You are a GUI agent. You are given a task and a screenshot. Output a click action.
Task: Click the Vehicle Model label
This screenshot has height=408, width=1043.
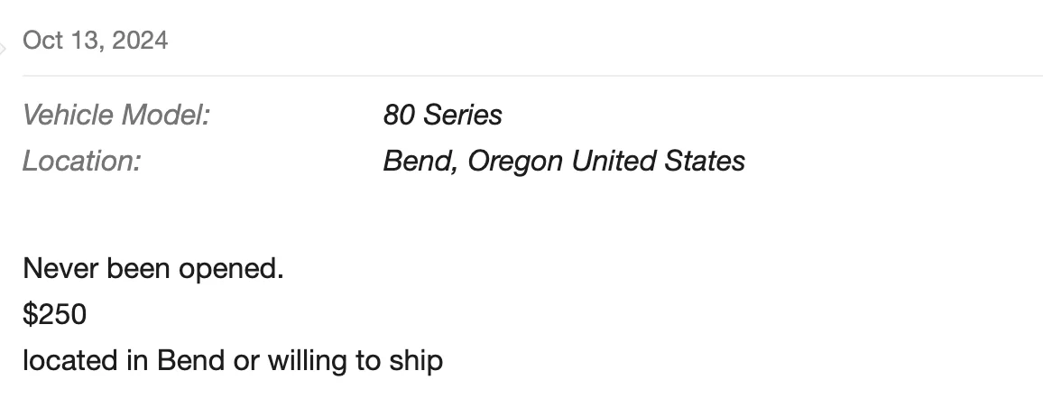coord(116,115)
